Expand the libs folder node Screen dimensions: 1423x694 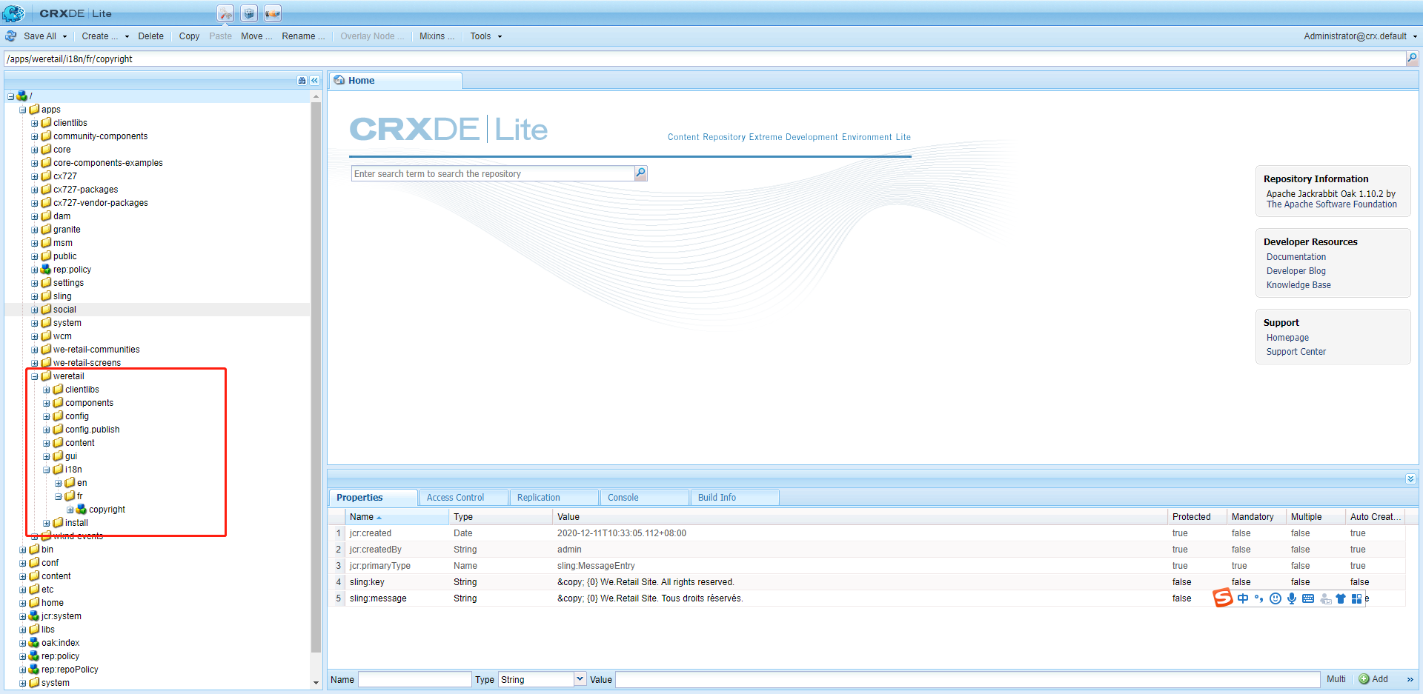coord(22,630)
